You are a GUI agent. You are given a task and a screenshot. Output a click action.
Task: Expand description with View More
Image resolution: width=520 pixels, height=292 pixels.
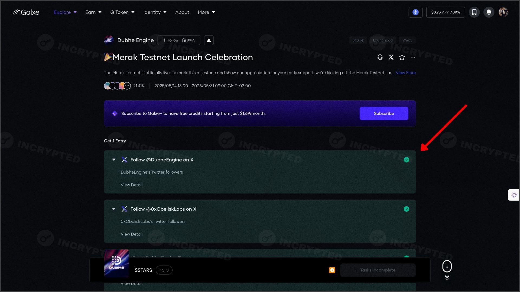click(406, 72)
